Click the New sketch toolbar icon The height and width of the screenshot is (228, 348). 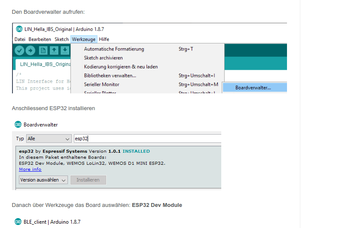(x=43, y=50)
